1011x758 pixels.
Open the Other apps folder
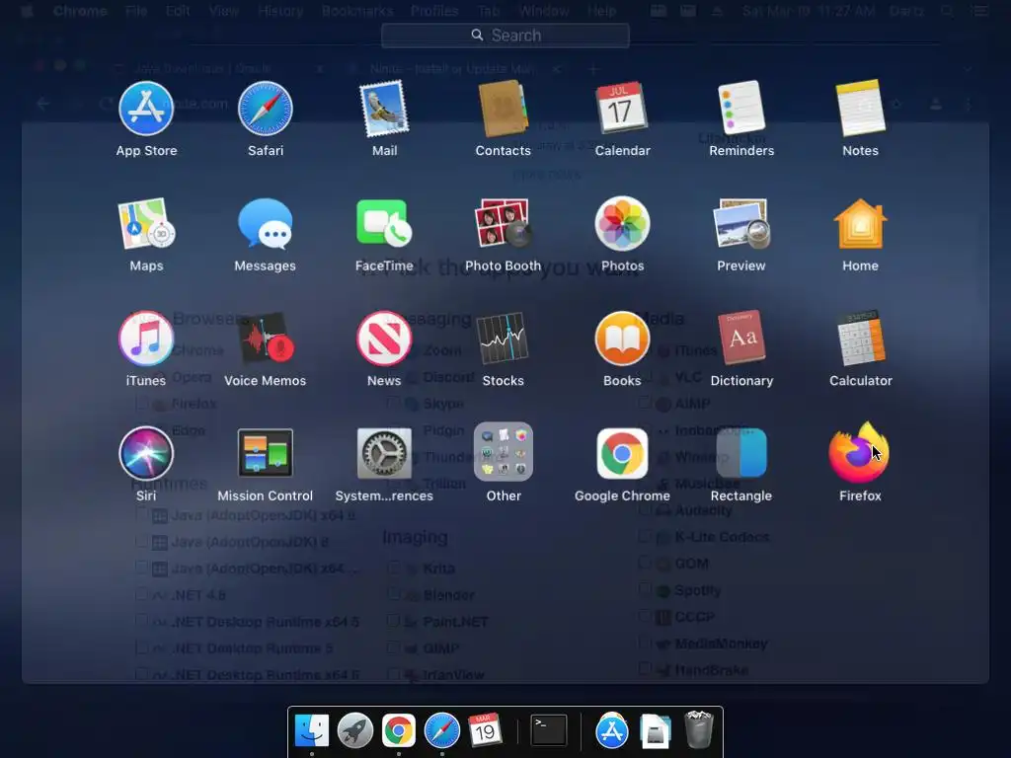[503, 452]
